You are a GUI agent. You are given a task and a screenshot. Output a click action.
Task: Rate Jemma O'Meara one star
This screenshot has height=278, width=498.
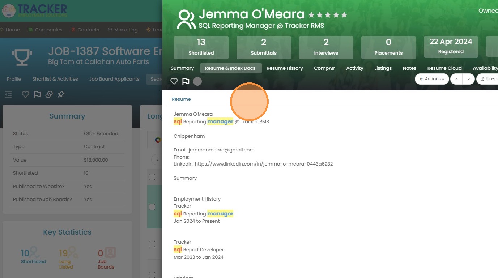311,15
